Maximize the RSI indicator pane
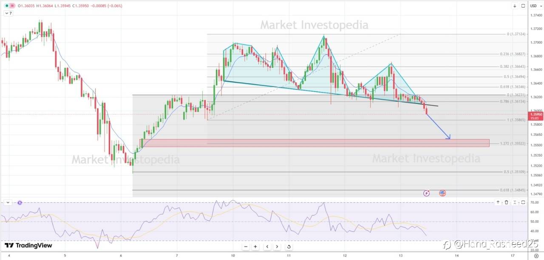This screenshot has width=544, height=260. tap(523, 202)
